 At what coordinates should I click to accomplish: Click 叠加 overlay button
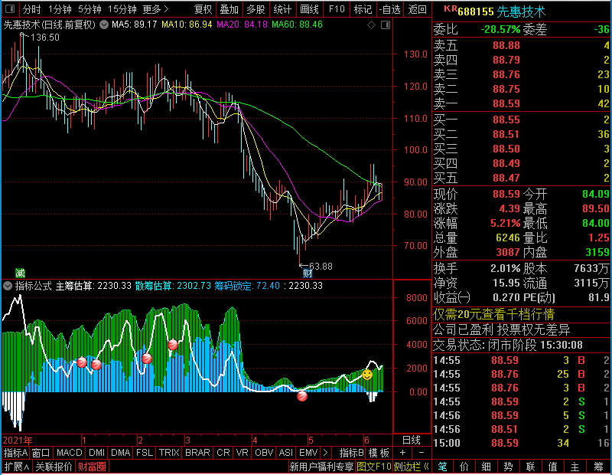[x=229, y=9]
